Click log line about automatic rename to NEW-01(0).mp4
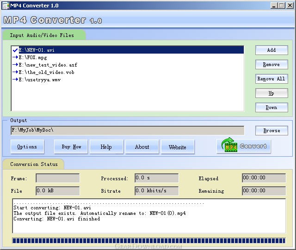The image size is (296, 250). 99,213
